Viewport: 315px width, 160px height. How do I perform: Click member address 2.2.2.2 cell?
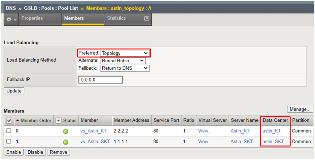point(121,131)
